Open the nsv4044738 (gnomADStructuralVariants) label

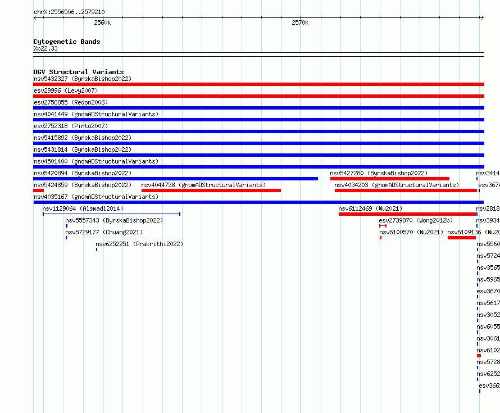pos(203,185)
